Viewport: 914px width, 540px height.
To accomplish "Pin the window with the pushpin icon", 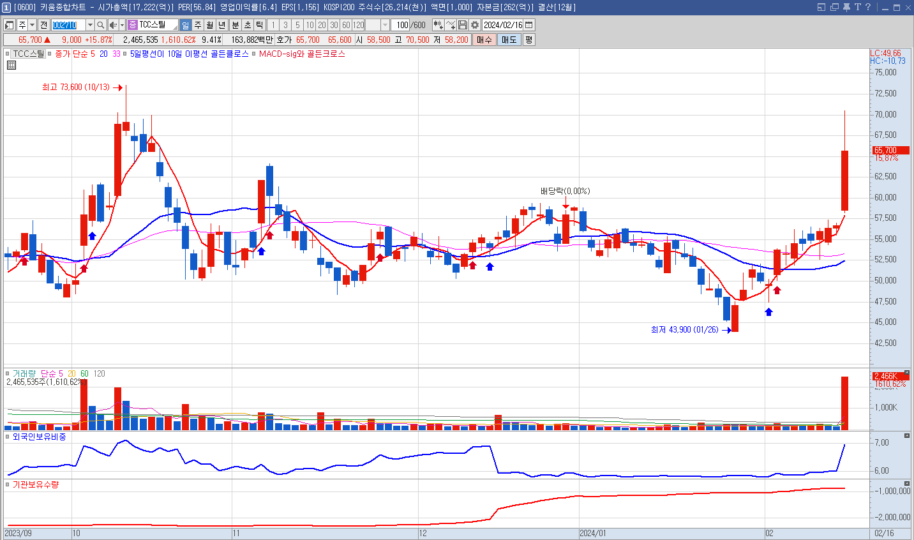I will tap(846, 7).
